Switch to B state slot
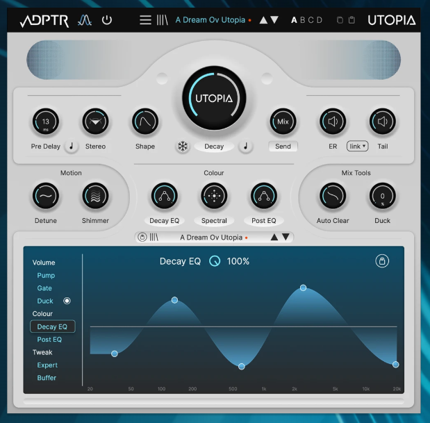430x423 pixels. (302, 20)
